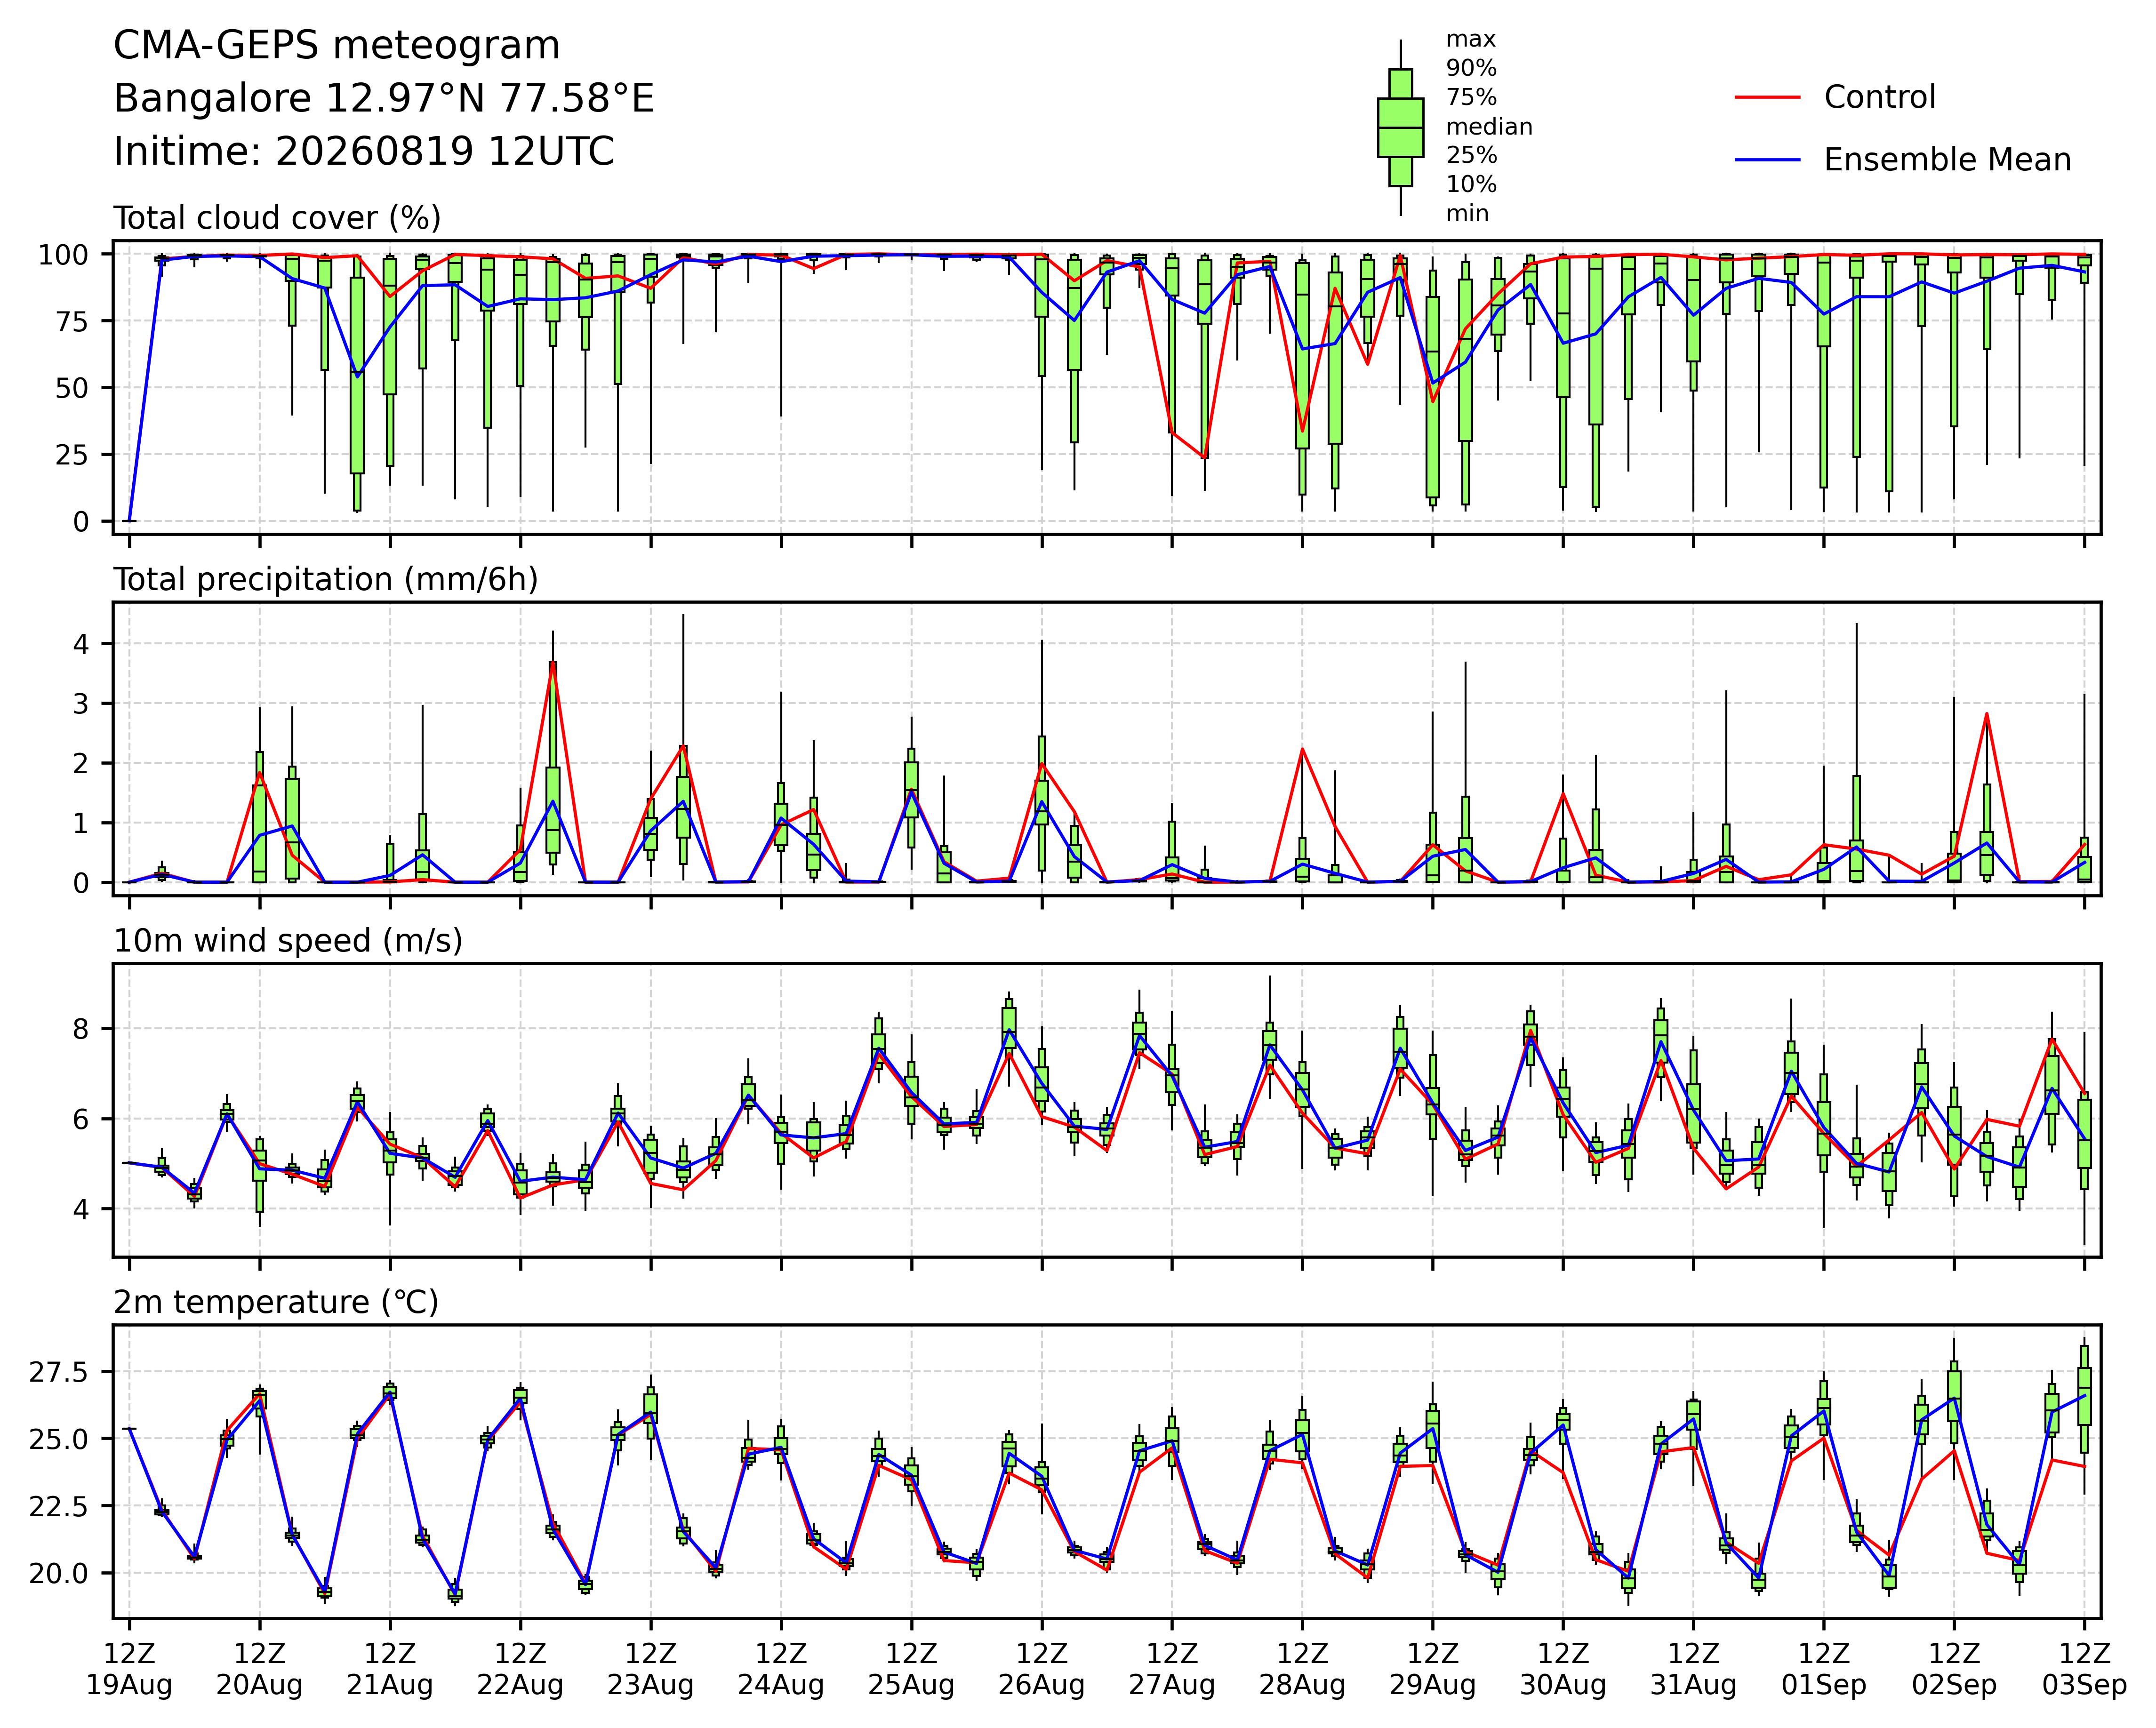
Task: Click the Bangalore coordinates heading
Action: coord(384,99)
